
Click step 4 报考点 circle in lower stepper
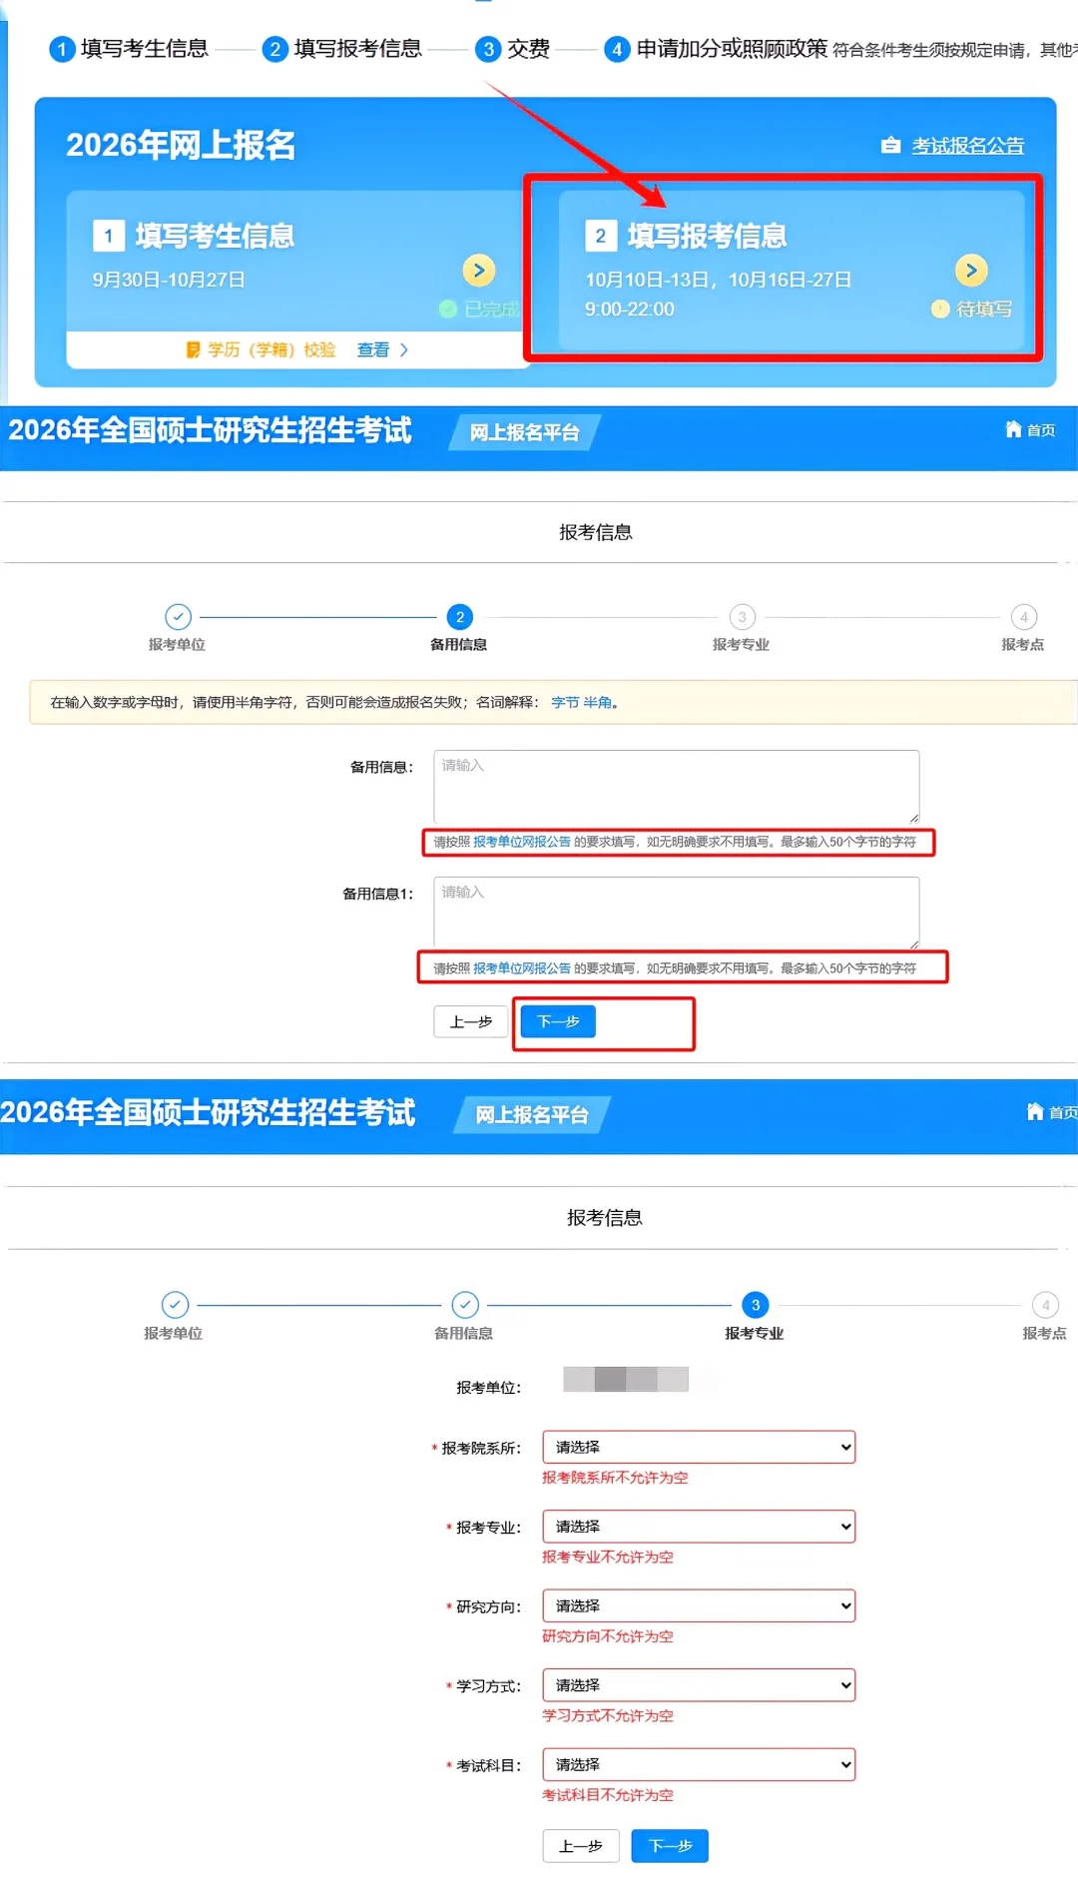click(1046, 1305)
